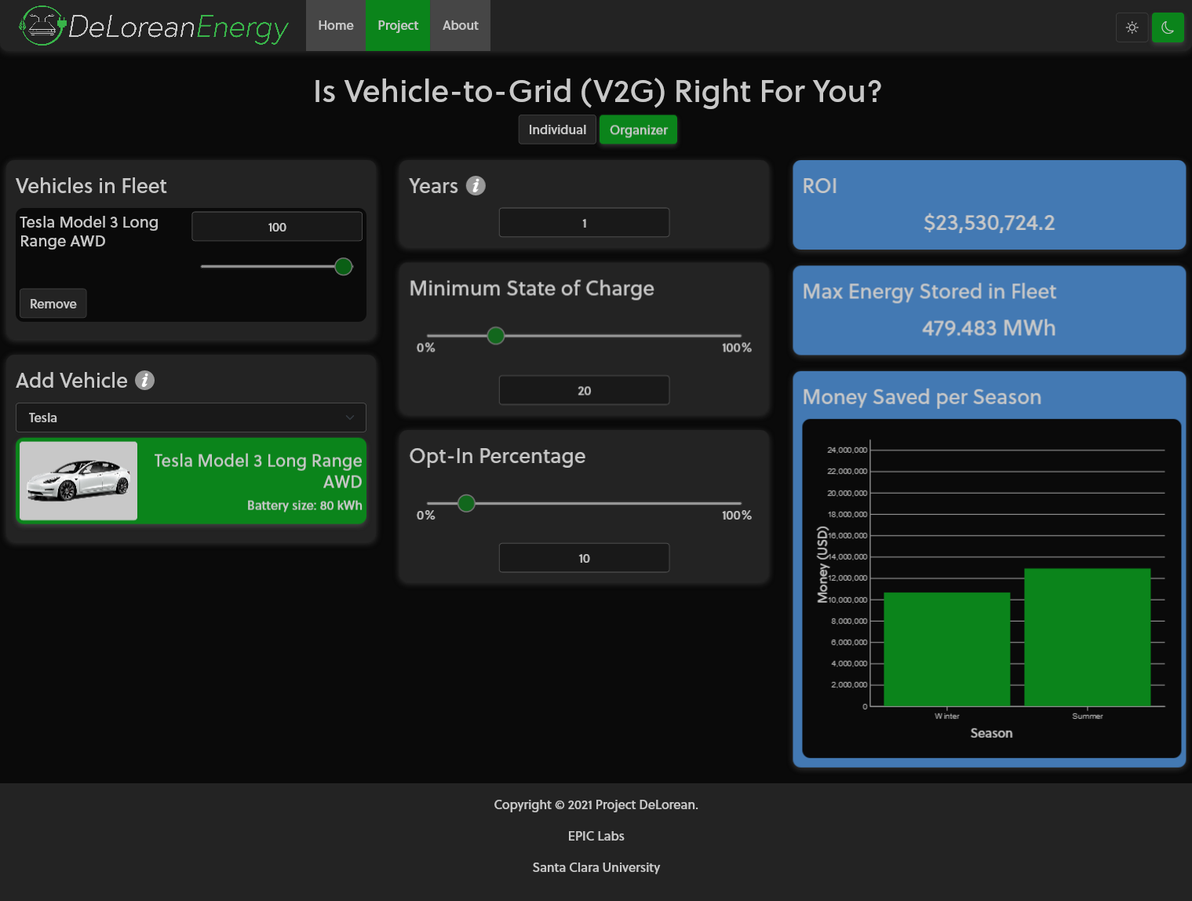This screenshot has width=1192, height=901.
Task: Click the Opt-In Percentage value field
Action: [x=584, y=558]
